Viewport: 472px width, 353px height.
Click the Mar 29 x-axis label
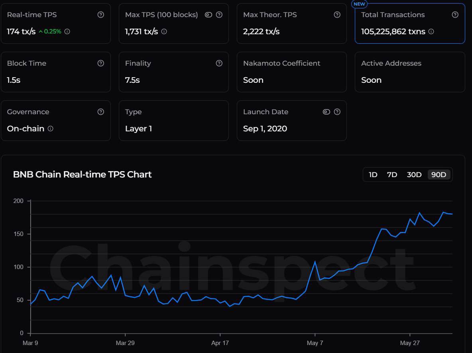pos(125,343)
